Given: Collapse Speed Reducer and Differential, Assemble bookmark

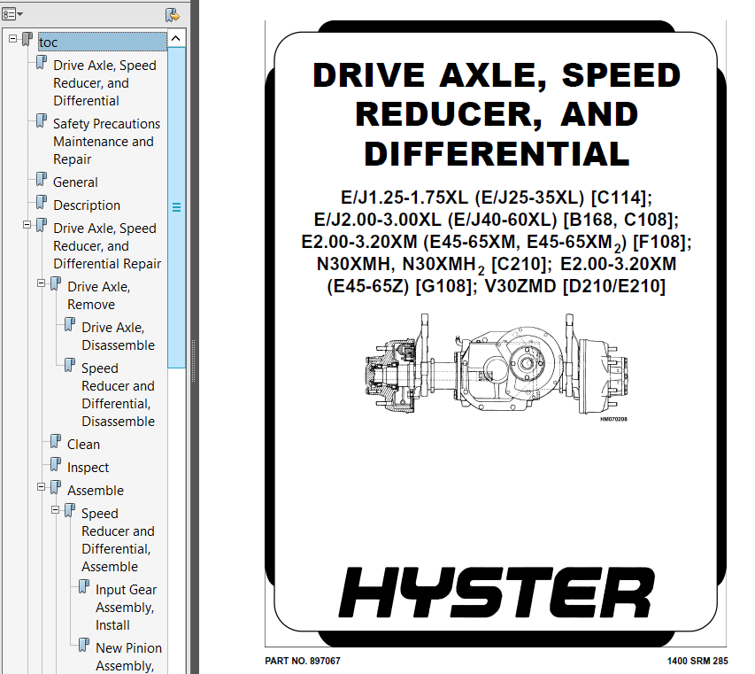Looking at the screenshot, I should pos(56,510).
